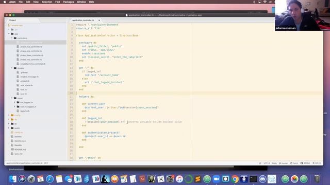Switch to application_controller.rb tab

click(x=83, y=21)
